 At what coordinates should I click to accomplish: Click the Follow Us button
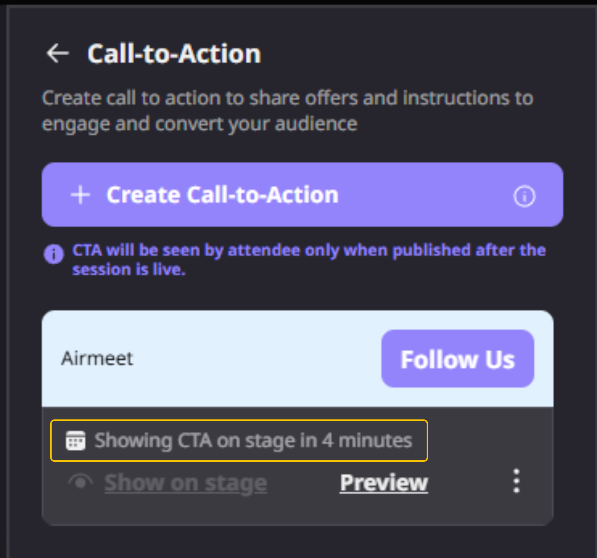[457, 359]
